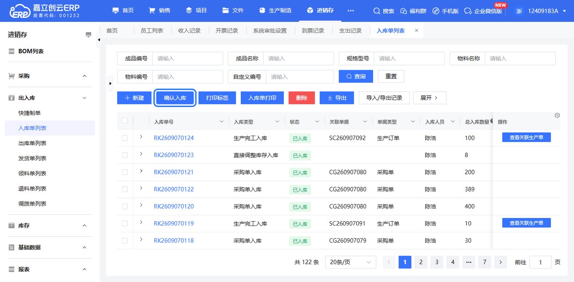Focus the 前往 page number field
This screenshot has height=282, width=574.
(x=540, y=262)
